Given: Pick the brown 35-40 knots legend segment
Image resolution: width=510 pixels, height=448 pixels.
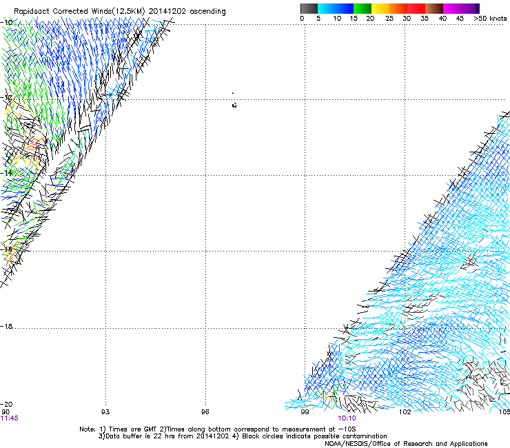Looking at the screenshot, I should 434,8.
